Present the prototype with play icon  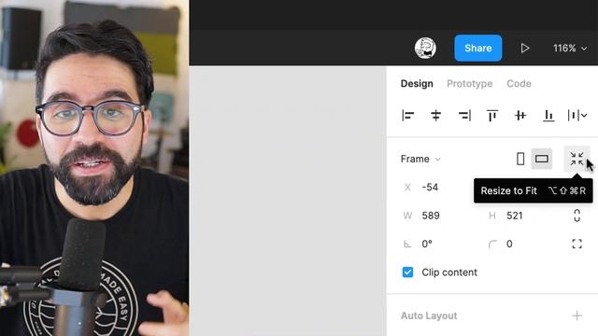525,48
